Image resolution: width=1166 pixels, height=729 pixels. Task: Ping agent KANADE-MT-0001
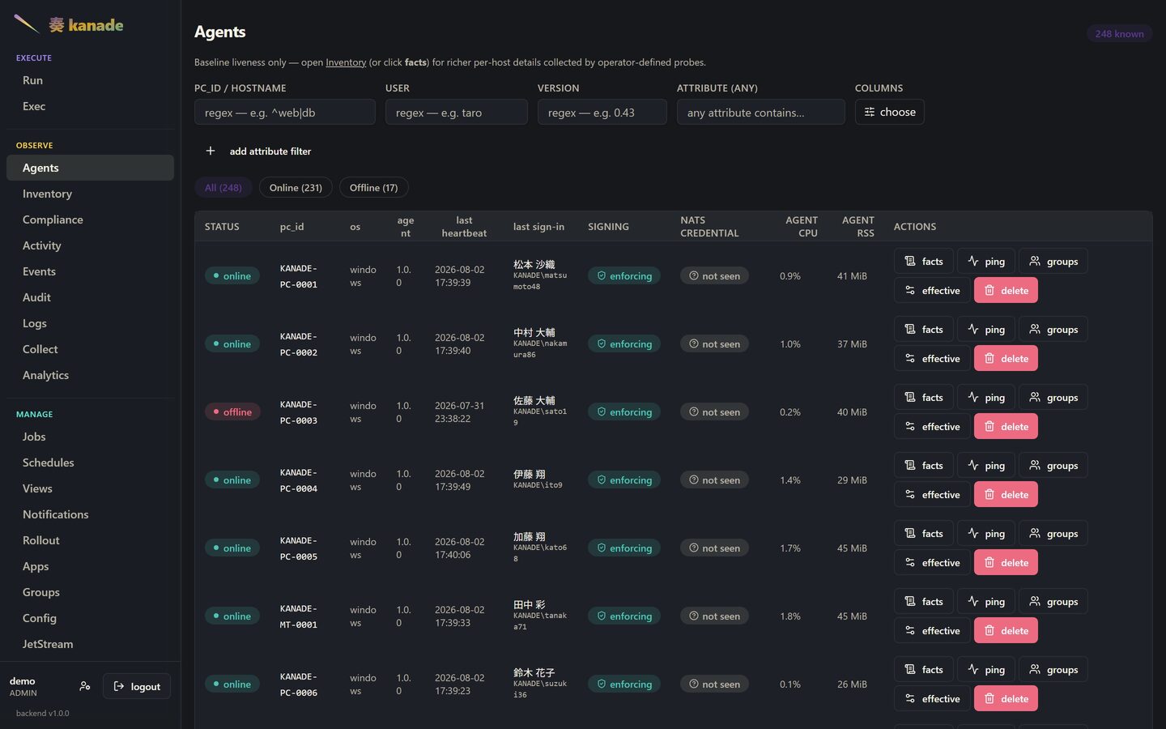pyautogui.click(x=986, y=601)
